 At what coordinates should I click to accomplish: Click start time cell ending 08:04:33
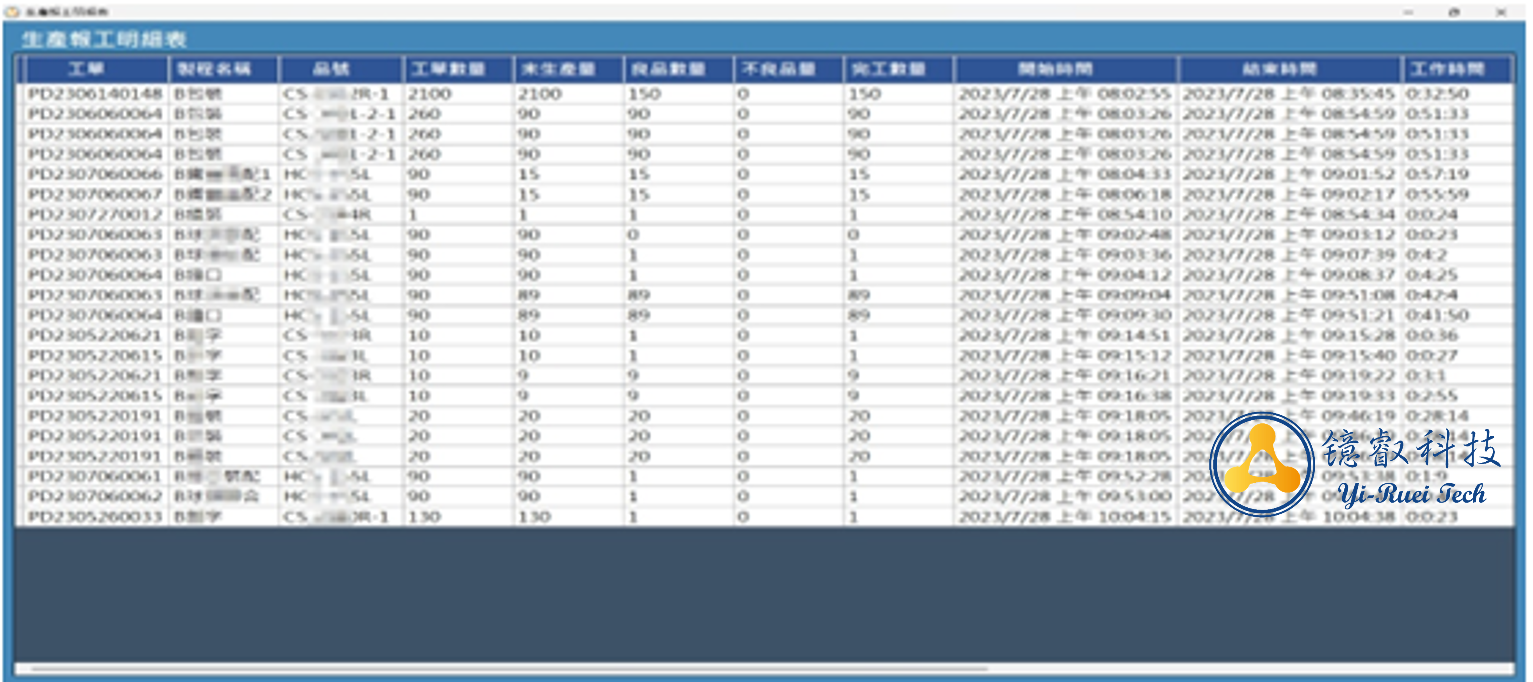(1065, 174)
